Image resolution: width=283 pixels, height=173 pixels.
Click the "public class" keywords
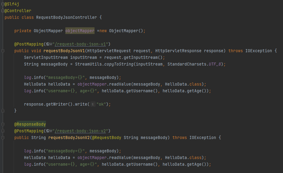point(19,18)
